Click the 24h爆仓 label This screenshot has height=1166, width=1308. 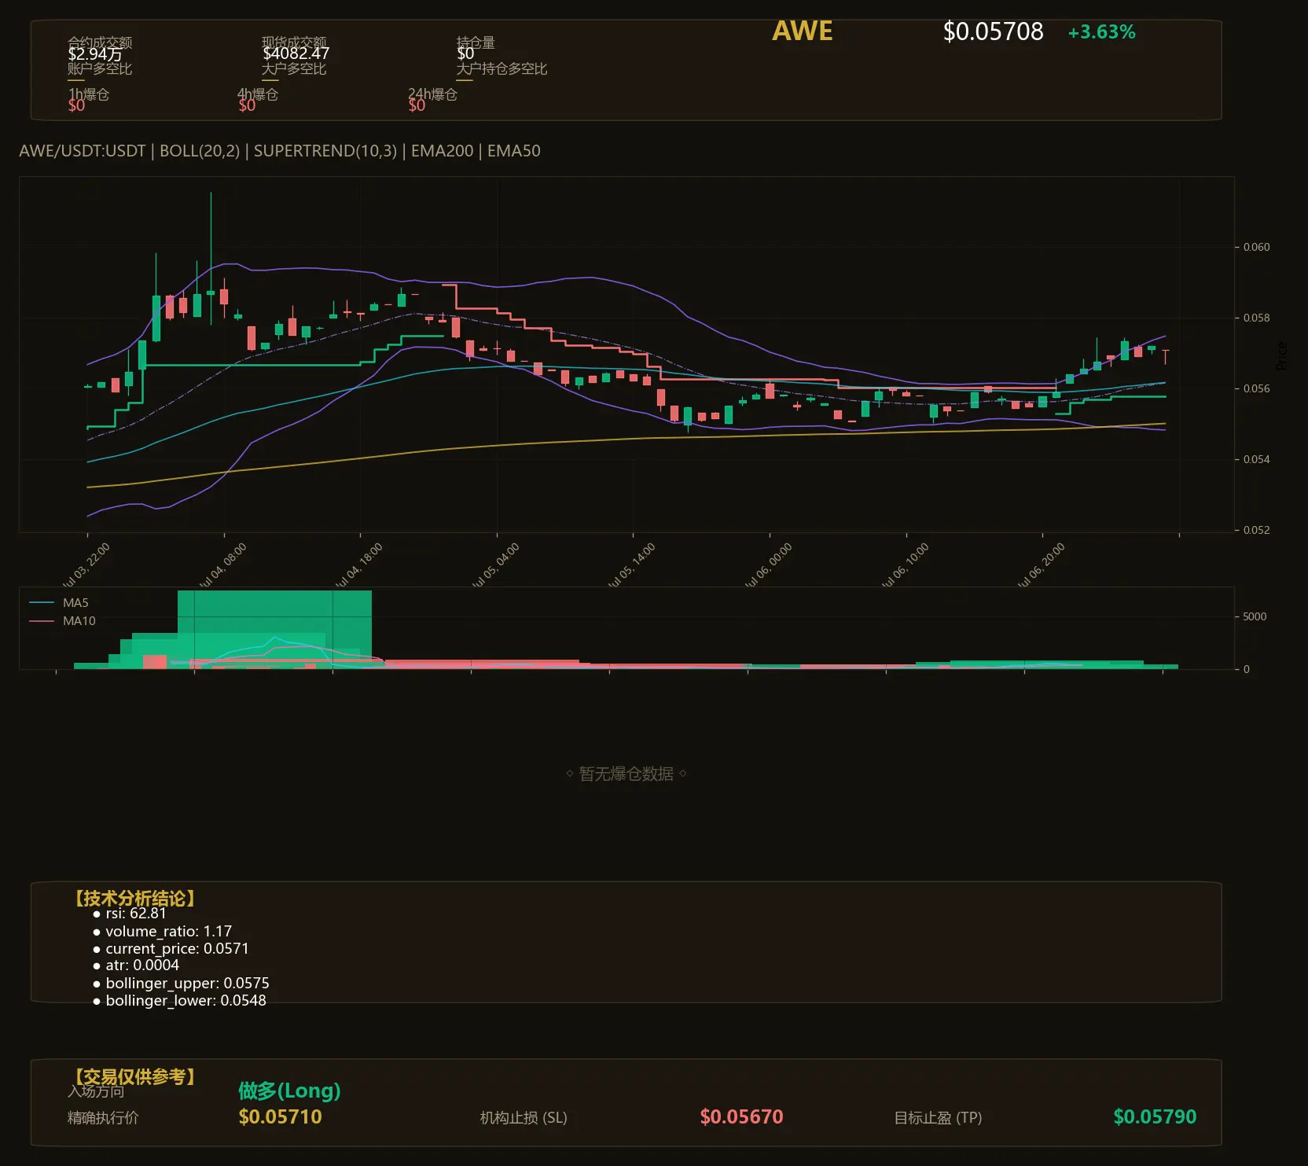(432, 94)
